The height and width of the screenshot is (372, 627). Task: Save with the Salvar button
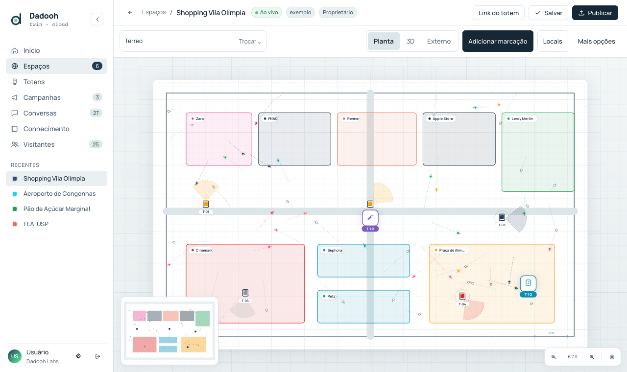tap(548, 13)
